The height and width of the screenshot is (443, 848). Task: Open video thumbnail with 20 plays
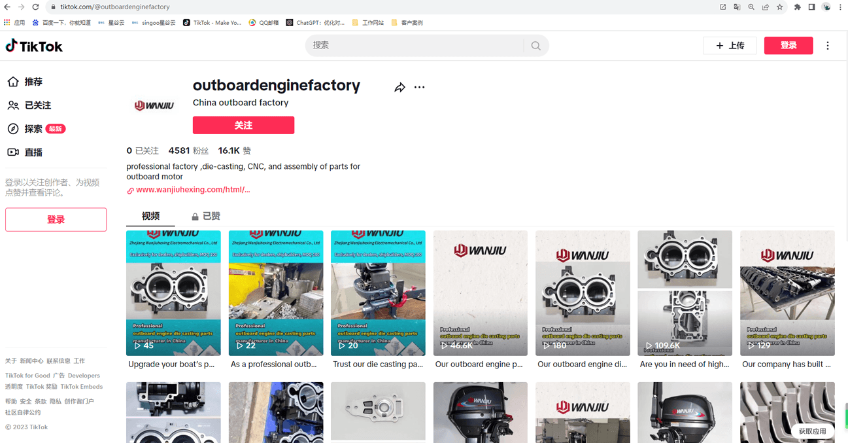pyautogui.click(x=378, y=293)
